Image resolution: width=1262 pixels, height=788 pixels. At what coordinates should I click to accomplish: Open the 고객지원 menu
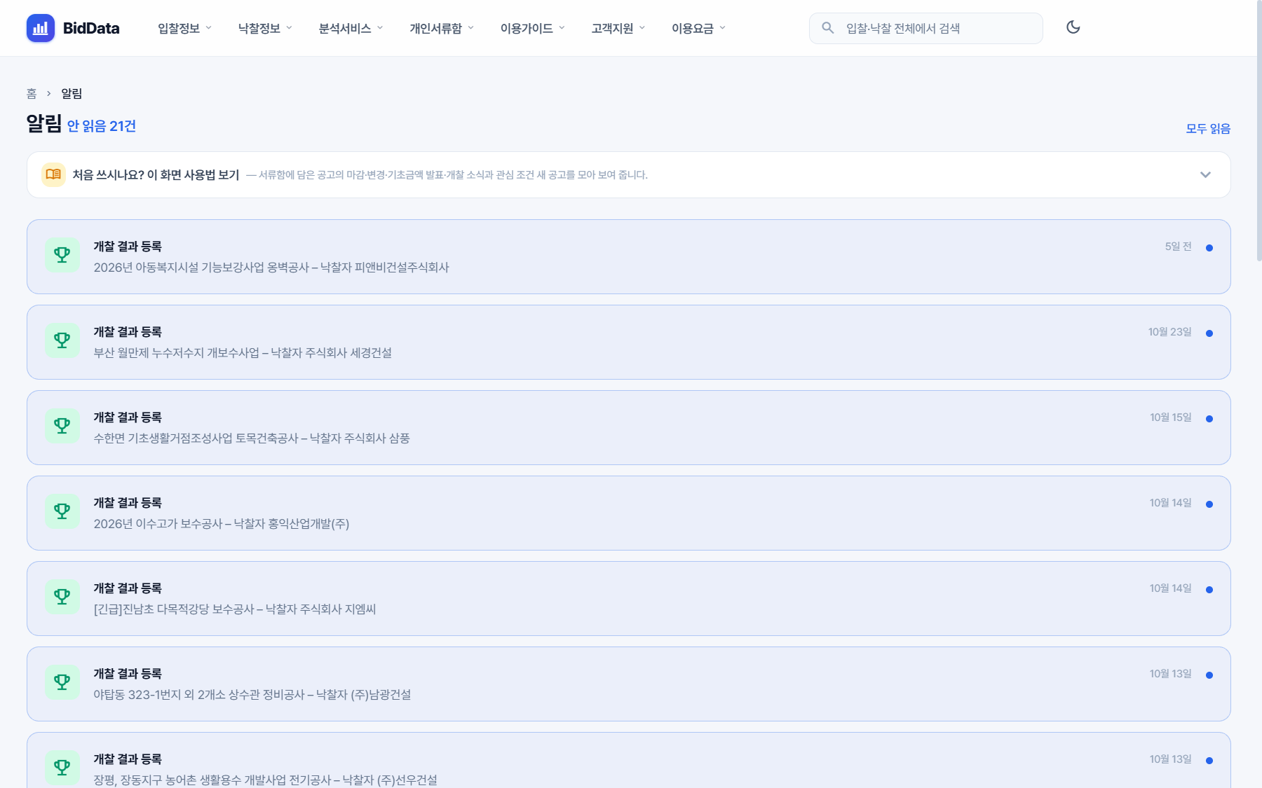[618, 28]
